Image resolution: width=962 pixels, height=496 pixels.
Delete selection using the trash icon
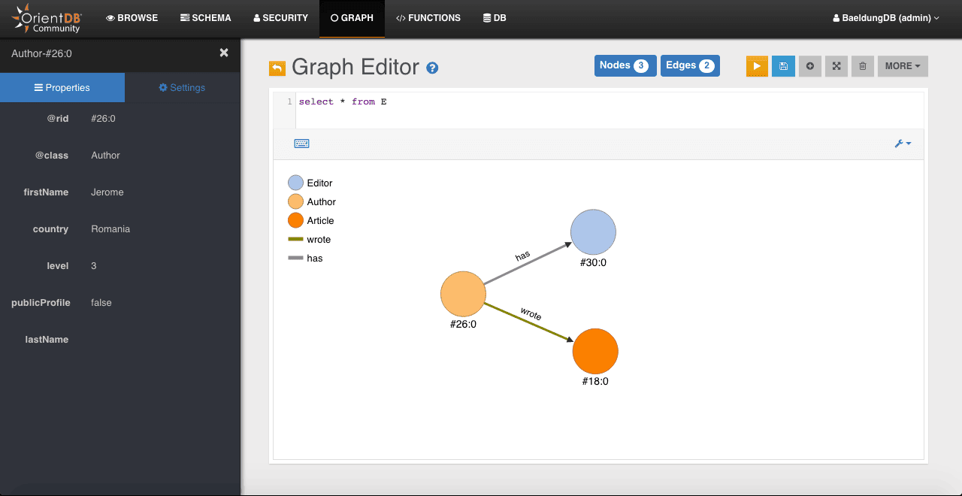pos(862,66)
